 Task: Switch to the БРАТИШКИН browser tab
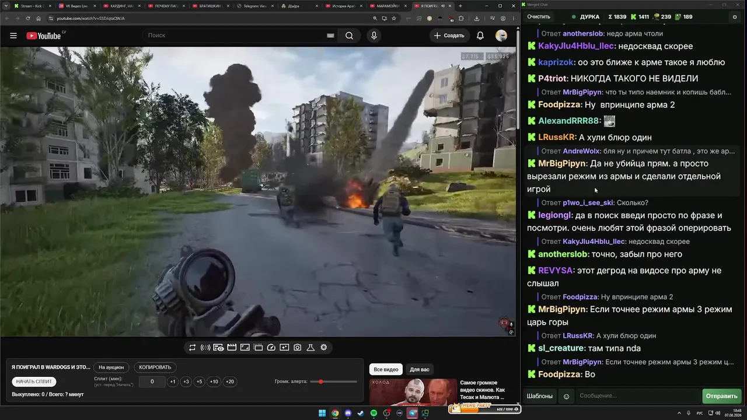[x=211, y=6]
